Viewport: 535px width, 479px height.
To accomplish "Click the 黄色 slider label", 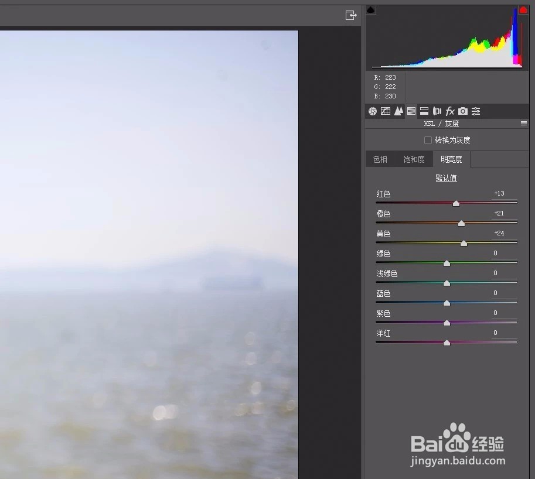I will click(x=383, y=234).
